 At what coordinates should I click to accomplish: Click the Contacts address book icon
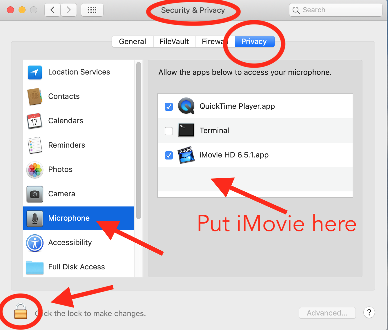click(x=35, y=97)
